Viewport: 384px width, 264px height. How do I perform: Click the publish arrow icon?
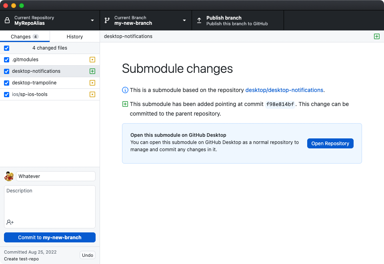coord(199,20)
